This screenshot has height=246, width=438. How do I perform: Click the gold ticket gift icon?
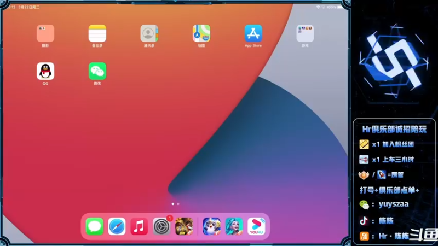364,144
